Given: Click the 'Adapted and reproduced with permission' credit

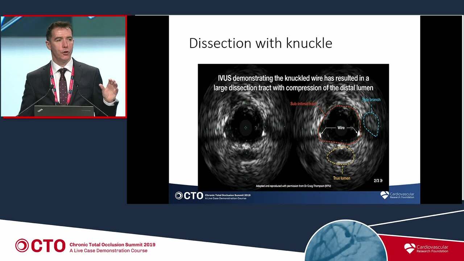Looking at the screenshot, I should 293,186.
